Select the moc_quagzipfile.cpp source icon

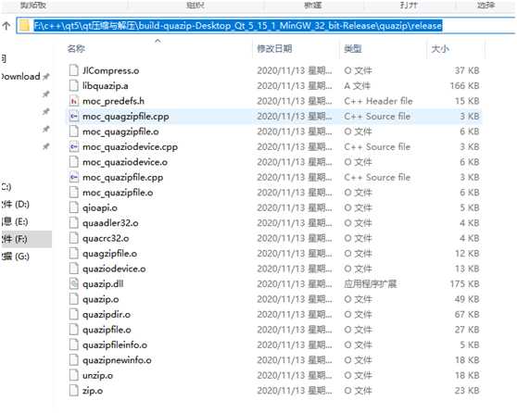point(74,116)
